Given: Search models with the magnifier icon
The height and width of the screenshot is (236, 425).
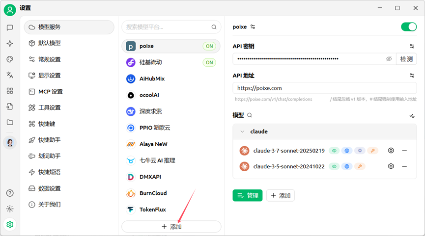Looking at the screenshot, I should (x=250, y=115).
